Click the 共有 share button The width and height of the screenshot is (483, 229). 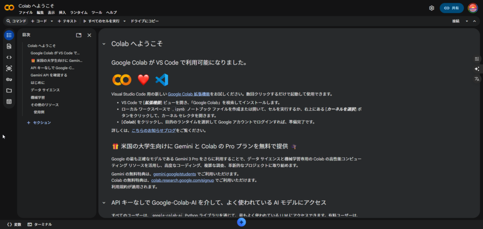(x=451, y=8)
